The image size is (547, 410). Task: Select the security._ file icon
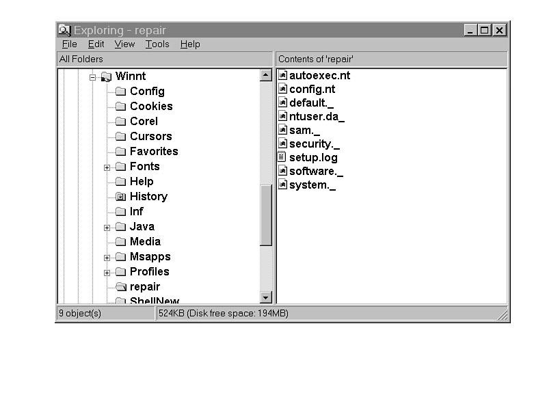[x=283, y=144]
